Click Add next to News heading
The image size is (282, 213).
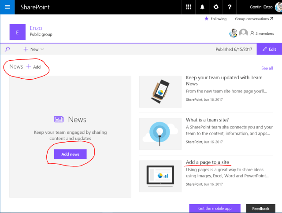tap(33, 67)
